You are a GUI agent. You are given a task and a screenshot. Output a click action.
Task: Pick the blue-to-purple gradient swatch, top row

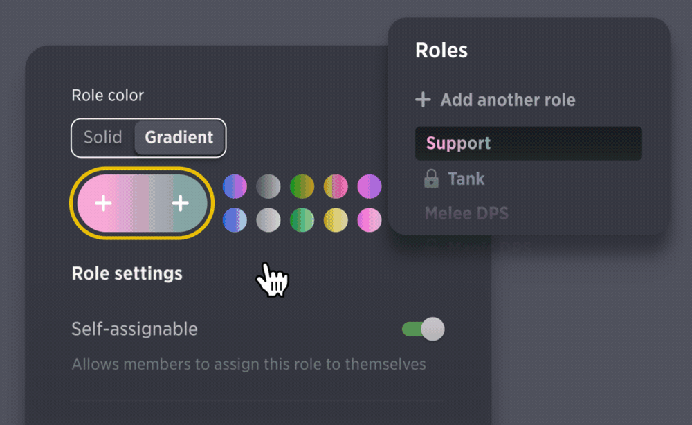235,186
